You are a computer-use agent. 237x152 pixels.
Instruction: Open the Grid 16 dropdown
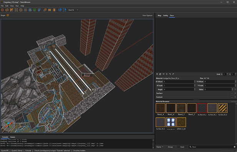pyautogui.click(x=73, y=10)
